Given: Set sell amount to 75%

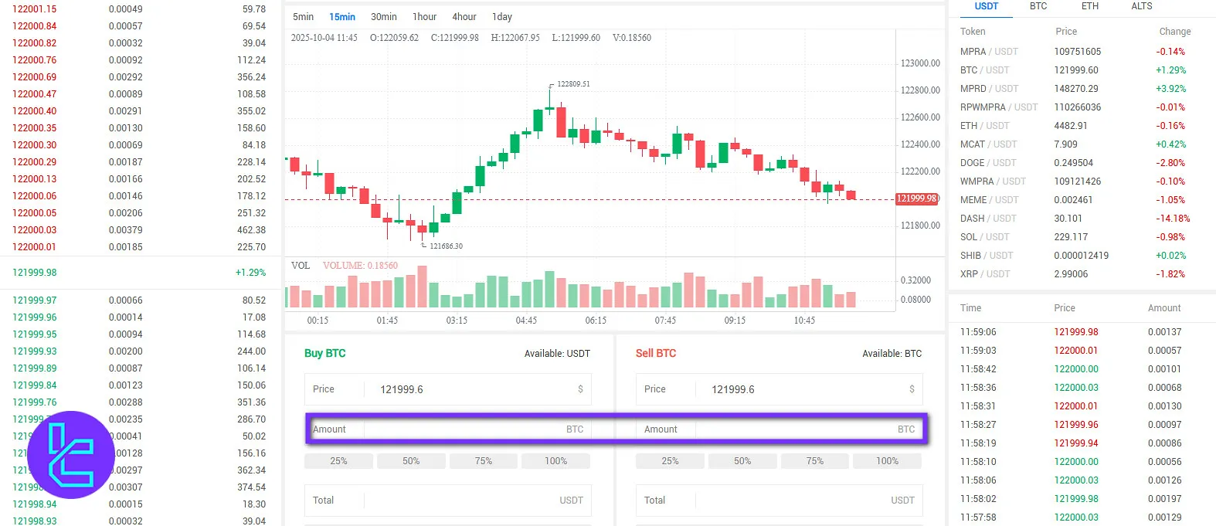Looking at the screenshot, I should [814, 461].
